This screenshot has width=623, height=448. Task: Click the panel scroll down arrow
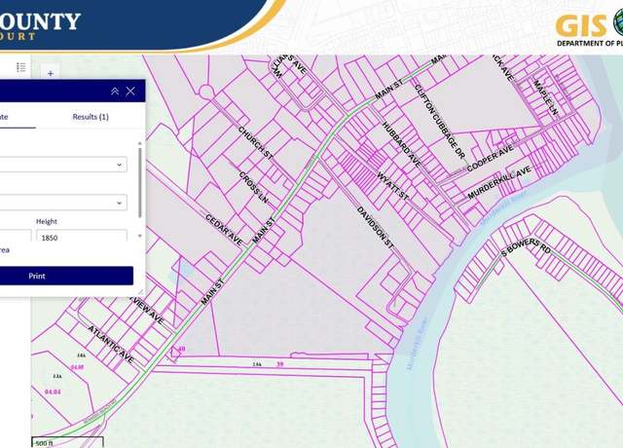click(139, 236)
